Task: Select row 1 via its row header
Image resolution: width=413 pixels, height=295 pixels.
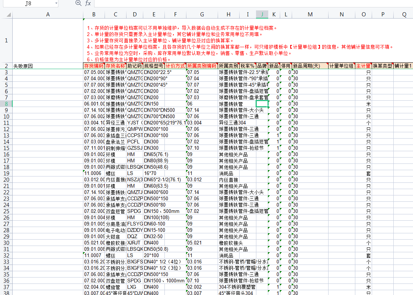Action: coord(6,40)
